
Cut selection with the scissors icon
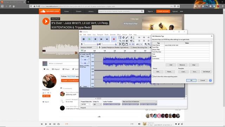(x=120, y=44)
